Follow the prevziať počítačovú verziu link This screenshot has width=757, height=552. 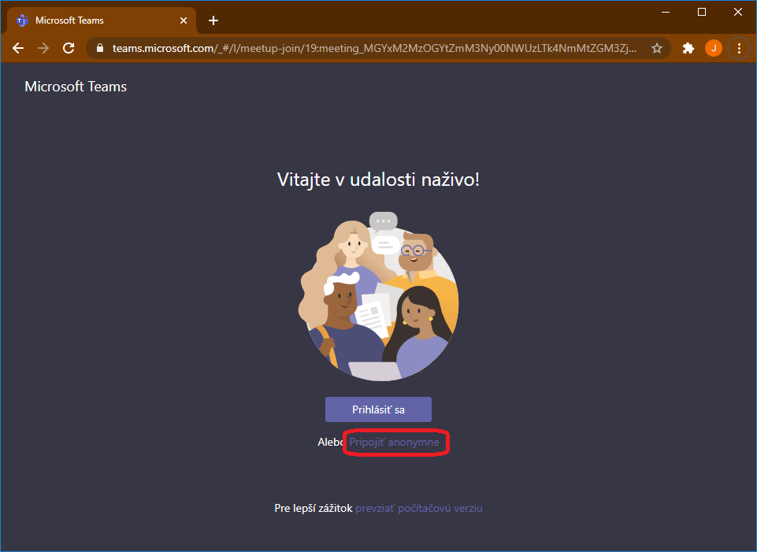(418, 509)
